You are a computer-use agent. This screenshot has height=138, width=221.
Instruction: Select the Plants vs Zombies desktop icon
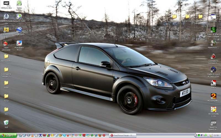pos(213,43)
